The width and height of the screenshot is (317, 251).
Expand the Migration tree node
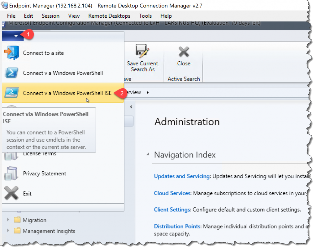pyautogui.click(x=8, y=220)
